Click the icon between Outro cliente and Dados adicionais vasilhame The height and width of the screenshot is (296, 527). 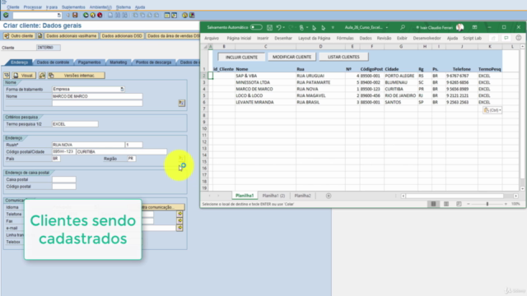(40, 36)
